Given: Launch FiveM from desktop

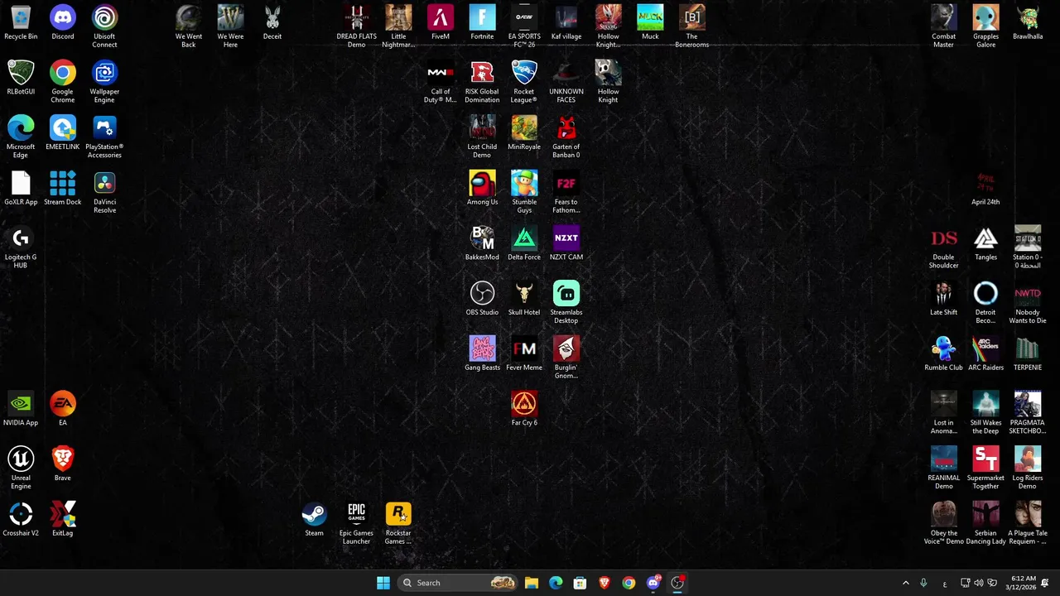Looking at the screenshot, I should point(441,23).
